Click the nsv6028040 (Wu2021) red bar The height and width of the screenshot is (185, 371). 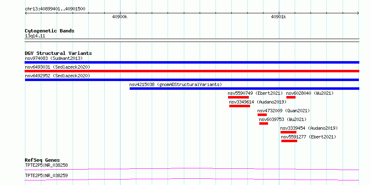click(x=291, y=97)
